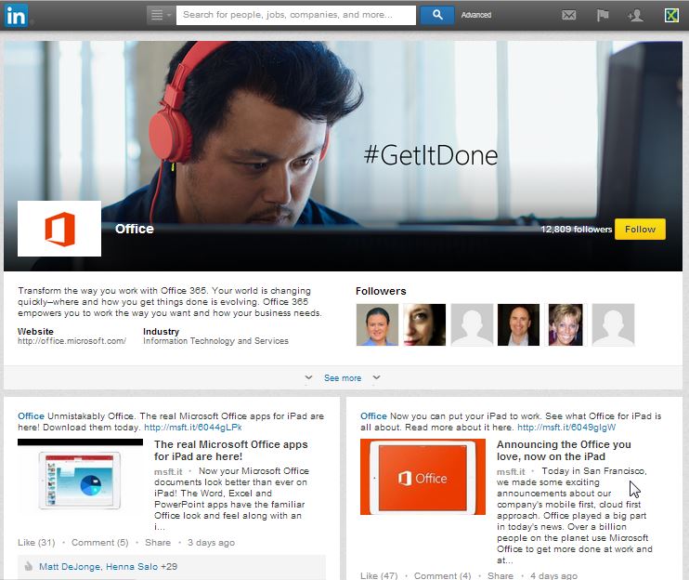This screenshot has width=689, height=580.
Task: Click the chevron left of See more
Action: pos(308,377)
